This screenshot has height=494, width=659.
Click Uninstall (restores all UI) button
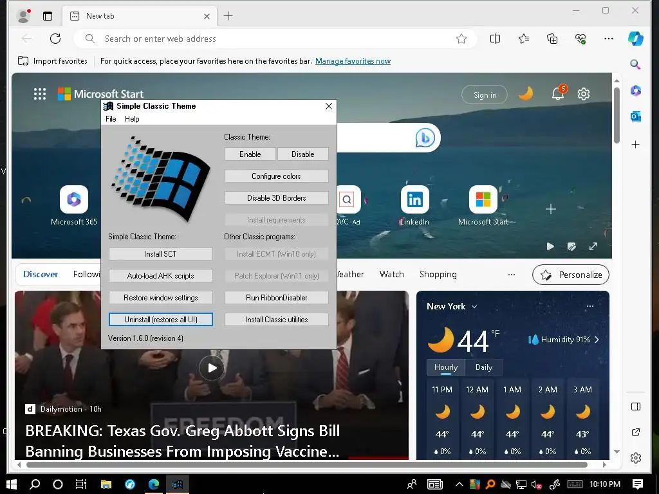coord(160,319)
